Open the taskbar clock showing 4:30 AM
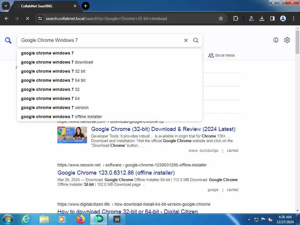 [x=285, y=219]
